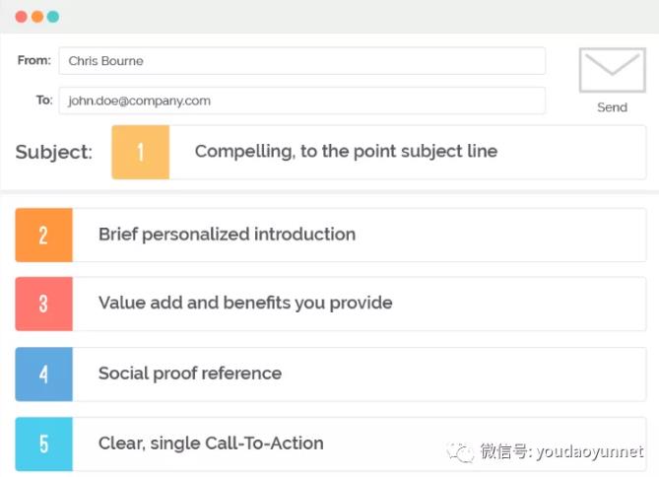Click the red number 3 square
This screenshot has width=659, height=477.
point(43,304)
